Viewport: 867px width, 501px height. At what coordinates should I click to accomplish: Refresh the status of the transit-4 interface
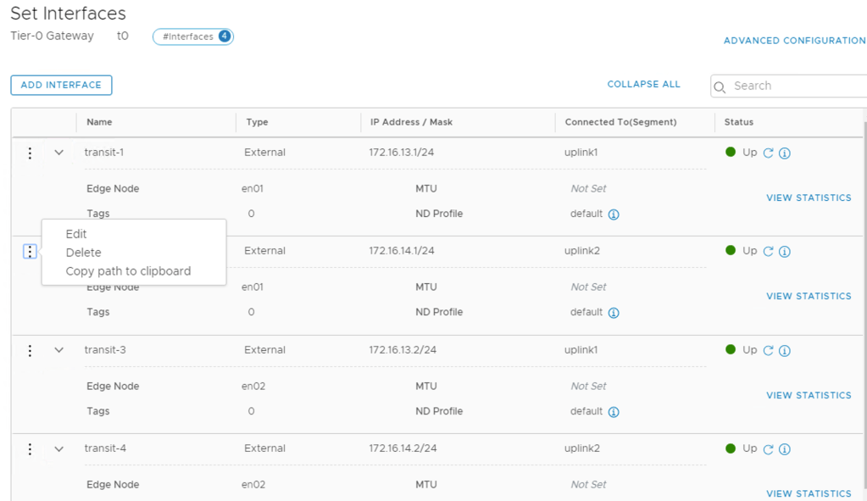(x=769, y=449)
